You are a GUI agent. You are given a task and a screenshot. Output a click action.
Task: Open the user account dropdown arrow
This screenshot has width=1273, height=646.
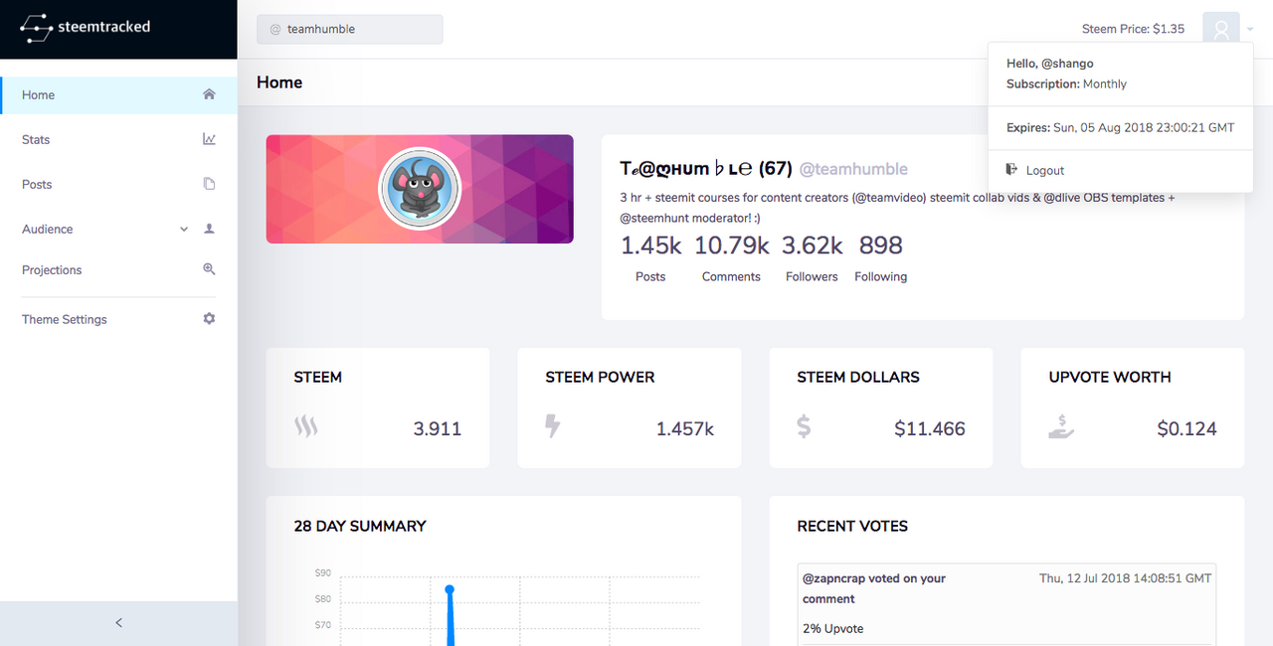(x=1250, y=30)
